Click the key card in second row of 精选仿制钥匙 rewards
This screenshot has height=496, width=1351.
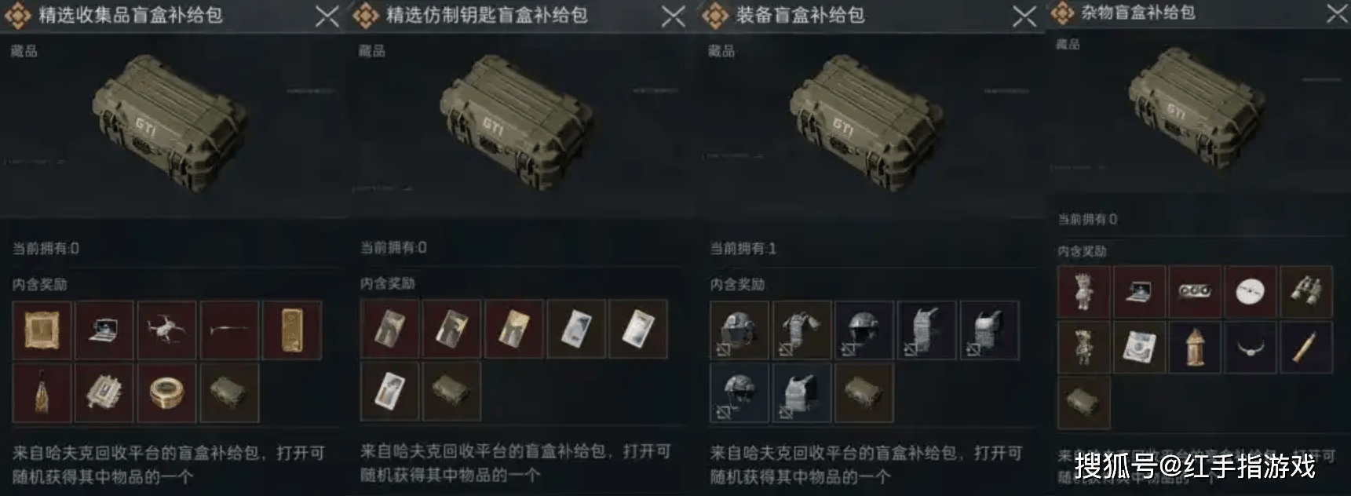[x=389, y=391]
